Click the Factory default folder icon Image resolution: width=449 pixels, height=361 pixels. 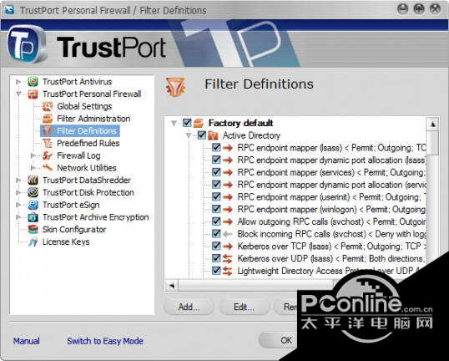[x=199, y=124]
